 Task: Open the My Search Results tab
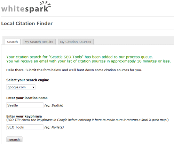pyautogui.click(x=39, y=42)
